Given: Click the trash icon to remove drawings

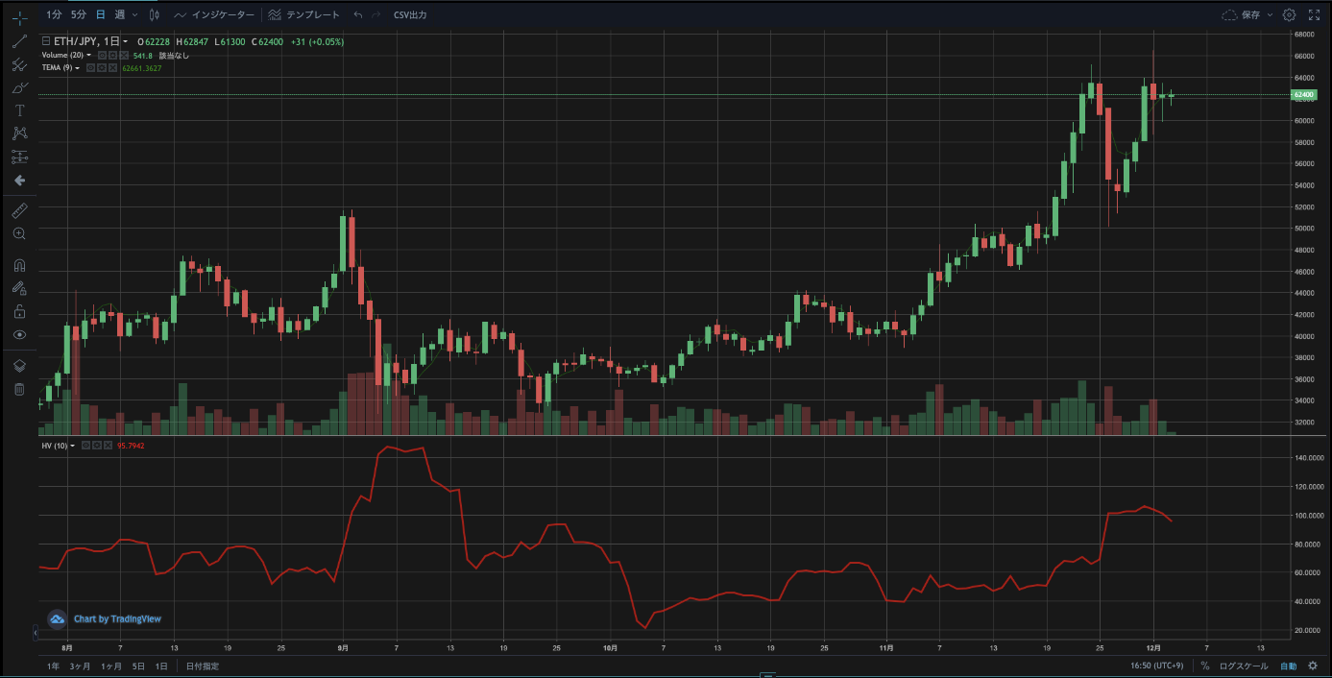Looking at the screenshot, I should click(19, 389).
